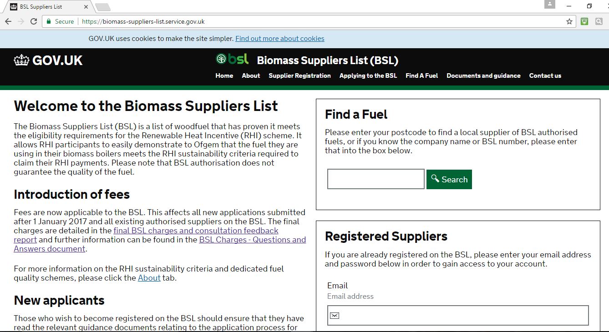This screenshot has height=332, width=609.
Task: Bookmark the page with the star icon
Action: click(x=569, y=21)
